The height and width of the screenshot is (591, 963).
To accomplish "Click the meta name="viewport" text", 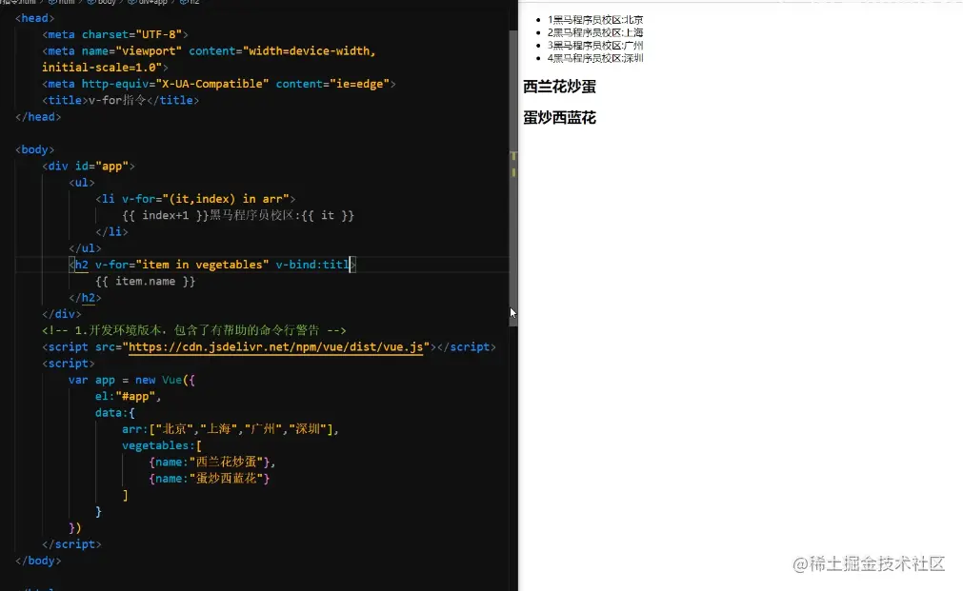I will pos(115,51).
